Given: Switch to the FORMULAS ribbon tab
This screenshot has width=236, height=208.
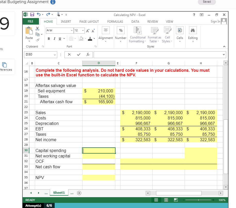Looking at the screenshot, I should 115,22.
